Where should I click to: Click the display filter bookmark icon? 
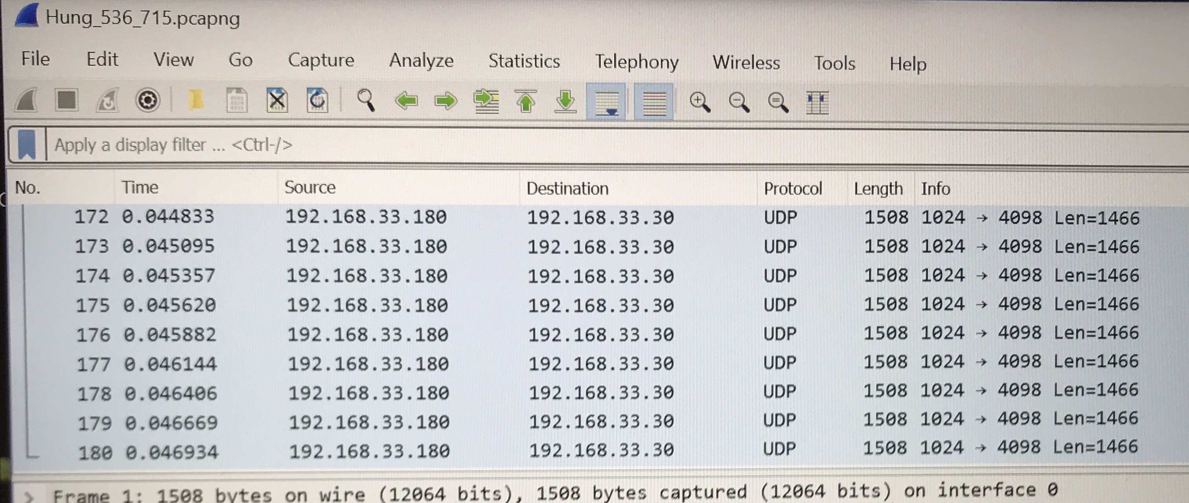27,144
